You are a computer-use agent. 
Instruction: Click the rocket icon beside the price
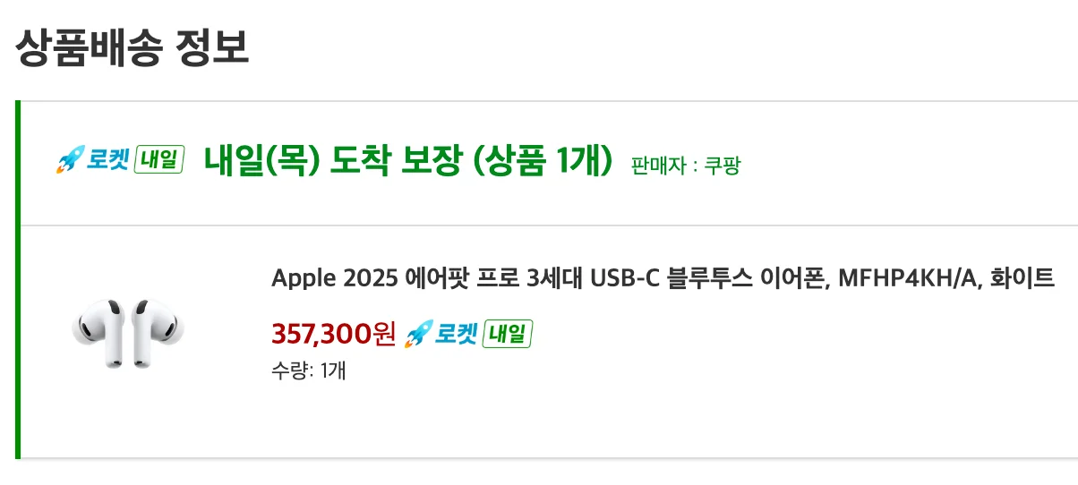(x=418, y=335)
